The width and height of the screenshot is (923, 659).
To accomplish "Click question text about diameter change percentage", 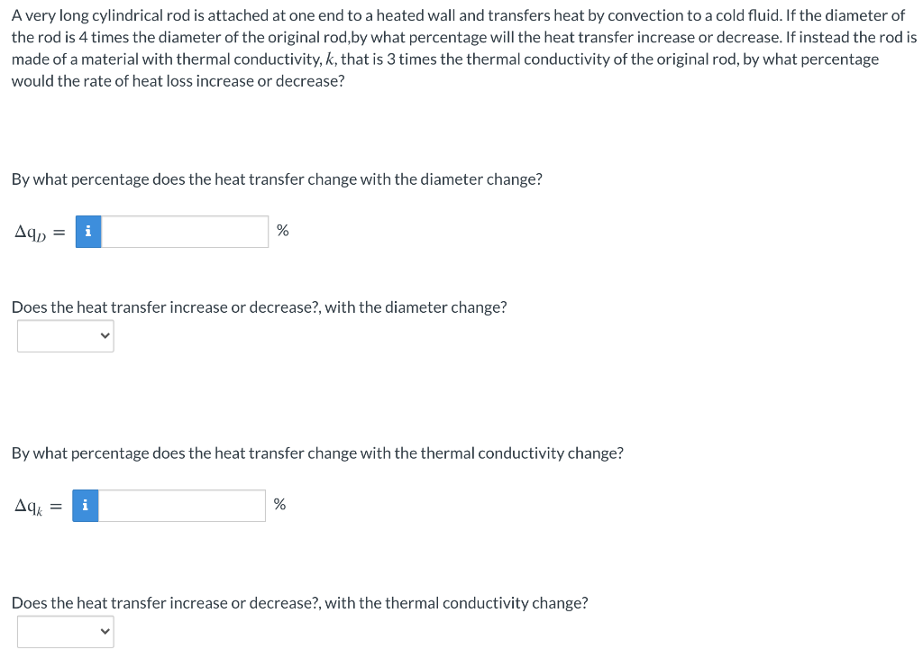I will 277,179.
